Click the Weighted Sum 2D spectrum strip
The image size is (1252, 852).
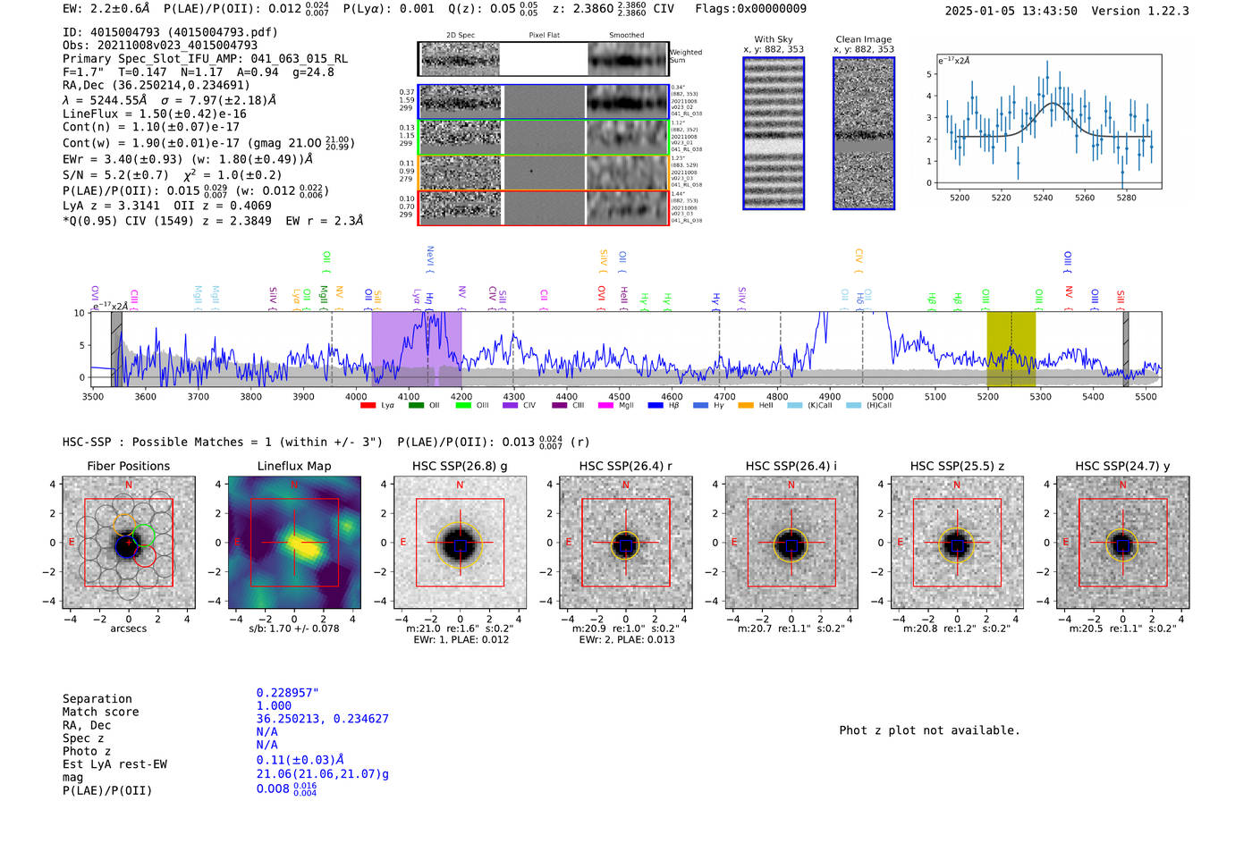click(544, 59)
